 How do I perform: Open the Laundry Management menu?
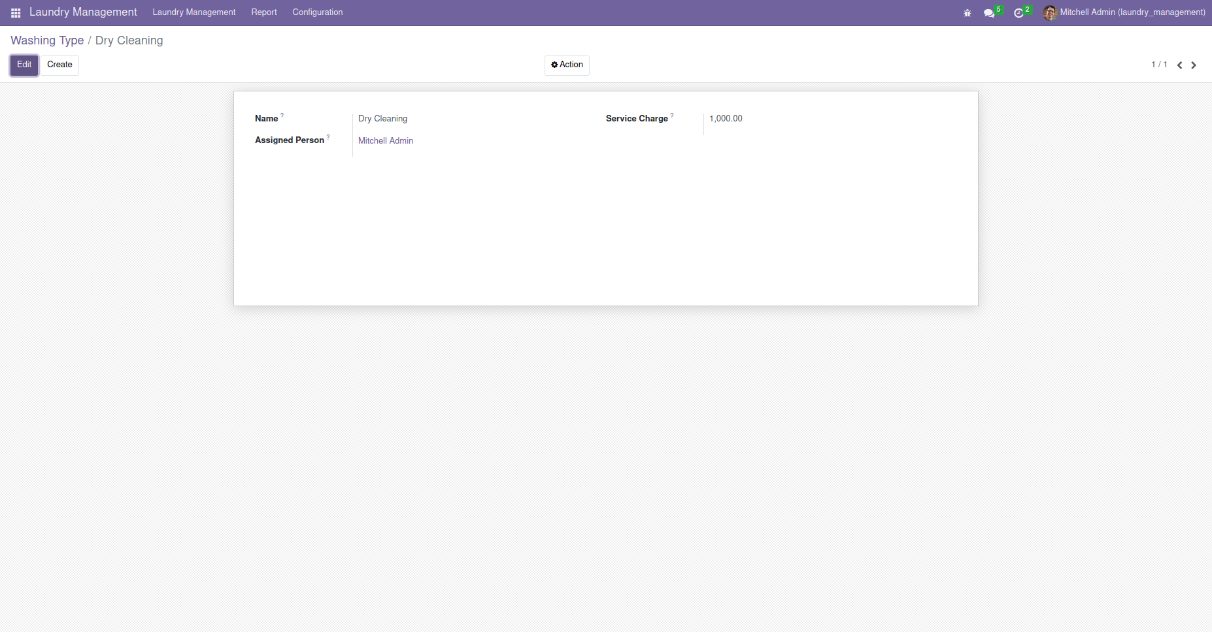tap(194, 12)
